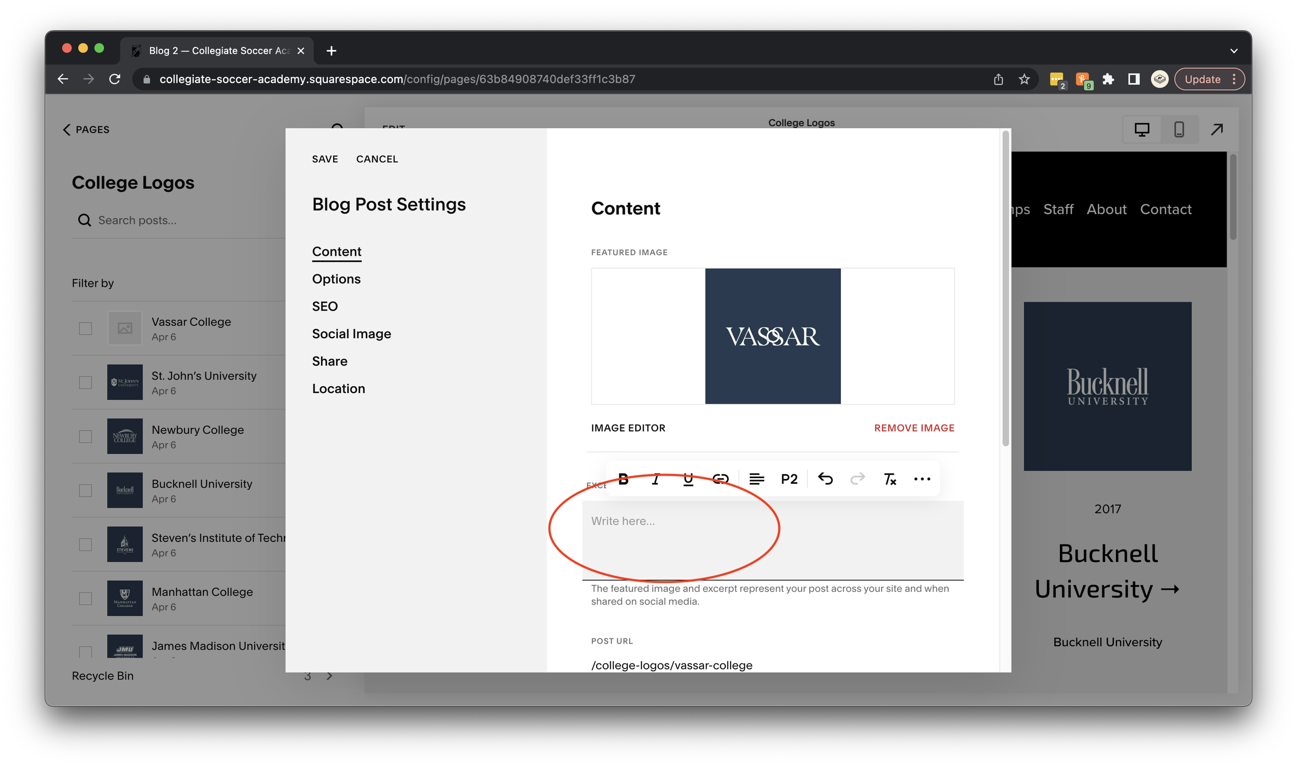This screenshot has width=1297, height=766.
Task: Expand more options ellipsis in toolbar
Action: click(922, 479)
